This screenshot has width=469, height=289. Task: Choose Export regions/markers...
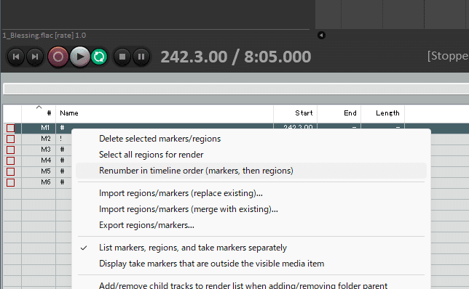pyautogui.click(x=251, y=225)
